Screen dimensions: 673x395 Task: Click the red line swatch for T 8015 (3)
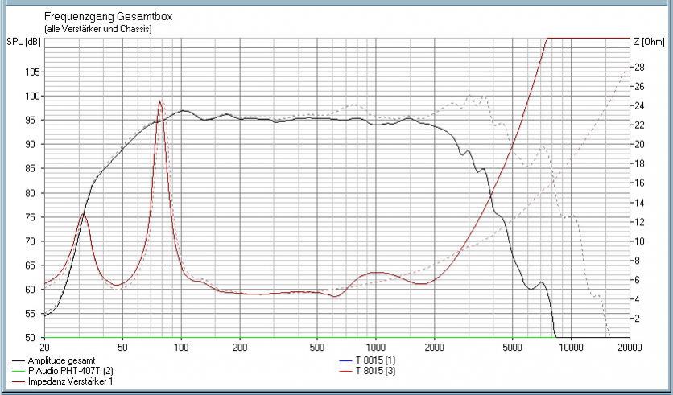345,371
